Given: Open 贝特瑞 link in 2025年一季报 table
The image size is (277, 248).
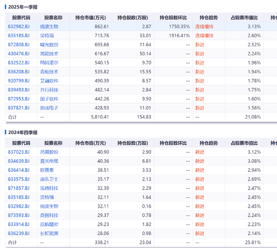Looking at the screenshot, I should click(x=47, y=35).
